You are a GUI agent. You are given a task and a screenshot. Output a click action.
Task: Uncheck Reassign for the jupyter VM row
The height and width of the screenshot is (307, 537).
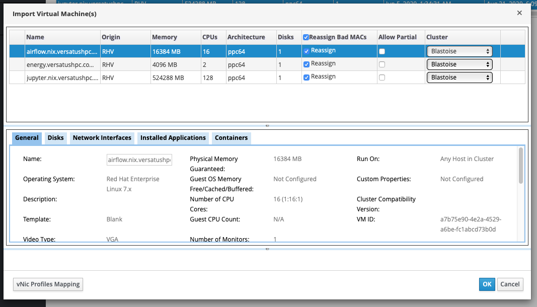click(306, 78)
